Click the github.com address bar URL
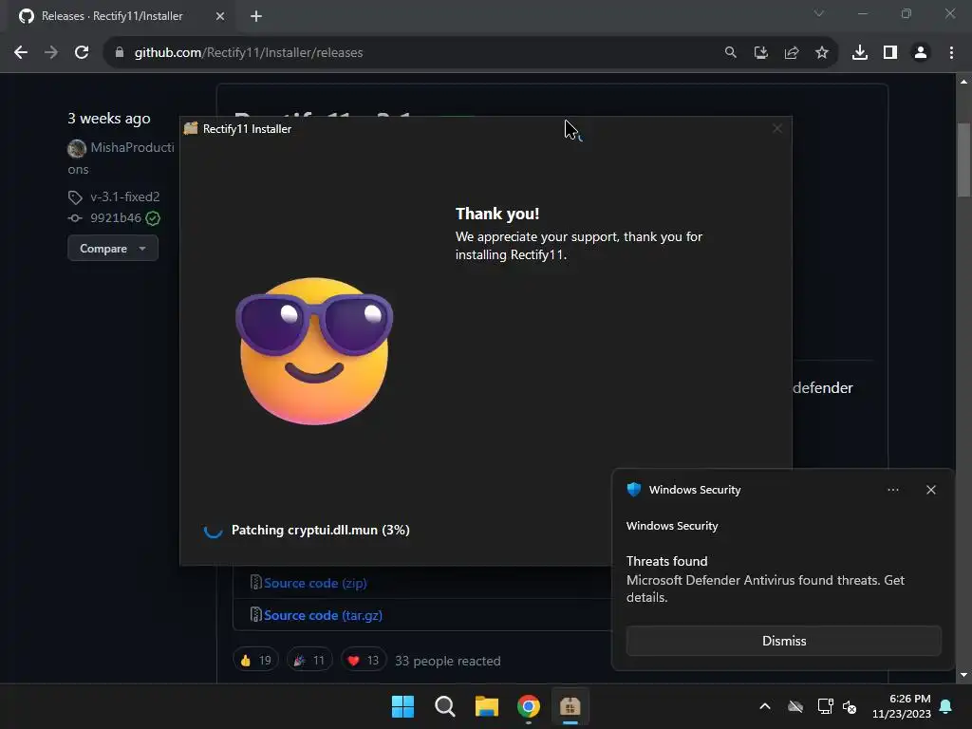 tap(249, 53)
